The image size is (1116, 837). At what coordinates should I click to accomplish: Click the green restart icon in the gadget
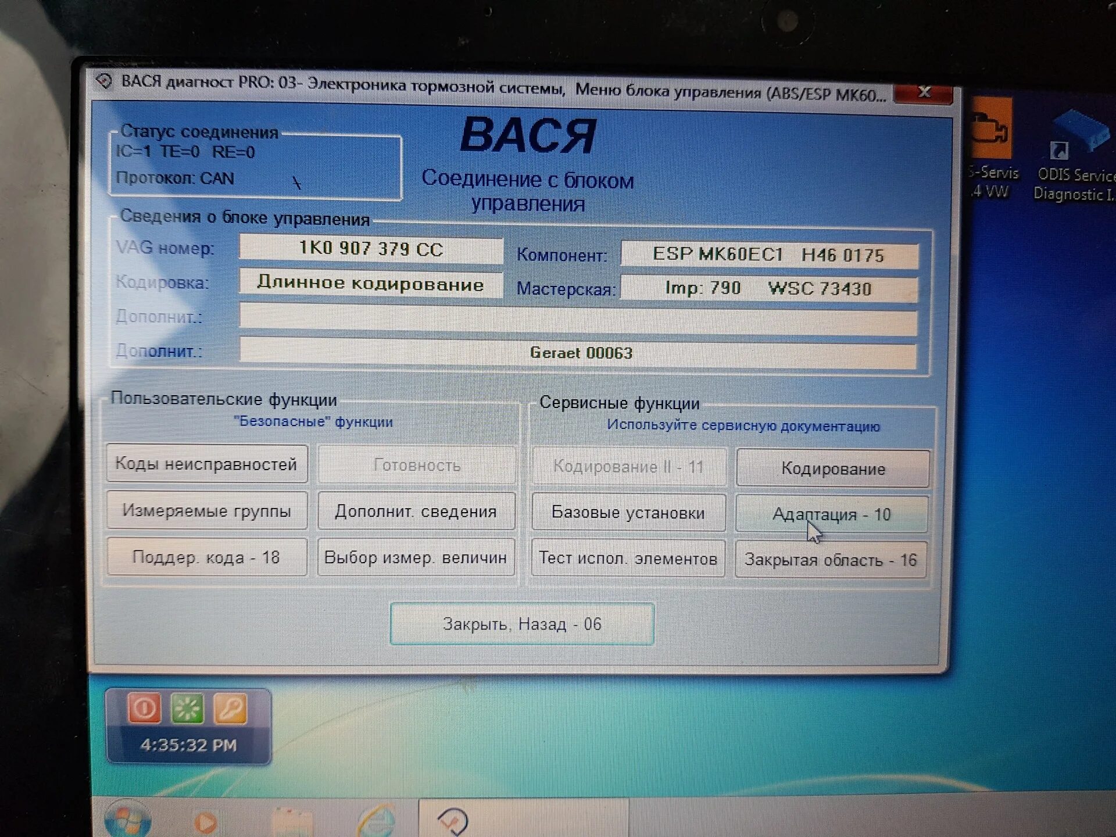pyautogui.click(x=187, y=709)
